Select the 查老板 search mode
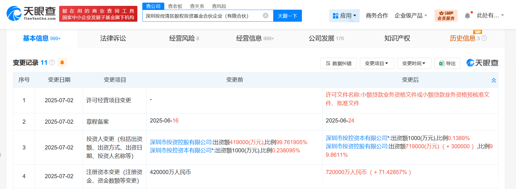Image resolution: width=516 pixels, height=189 pixels. coord(175,6)
